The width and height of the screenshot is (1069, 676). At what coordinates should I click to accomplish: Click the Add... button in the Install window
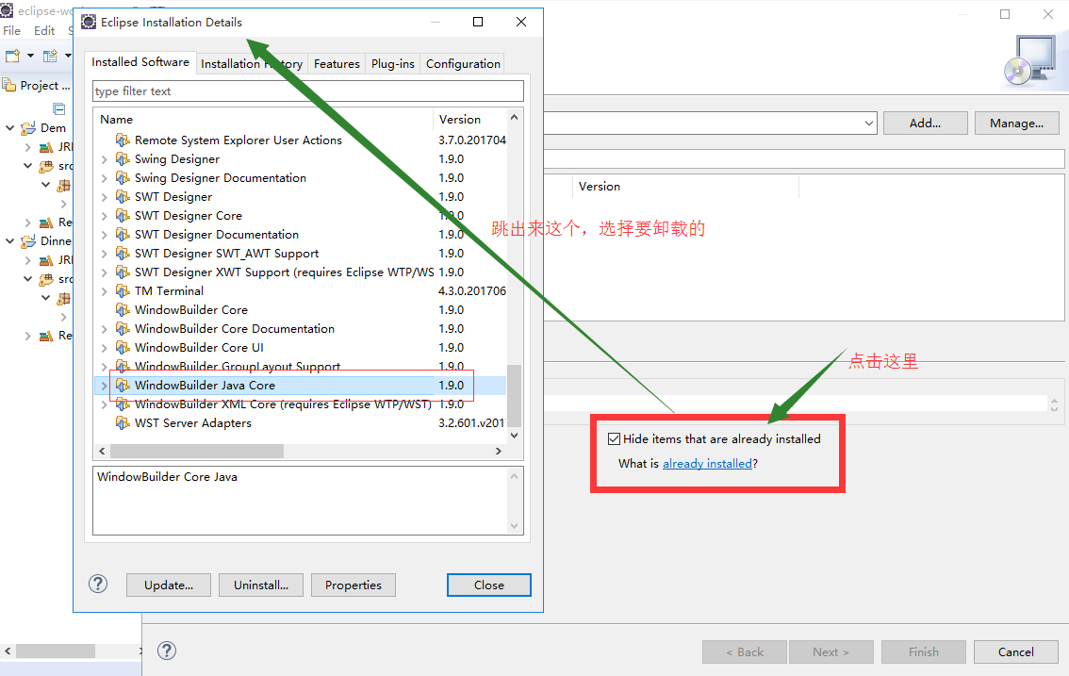(x=925, y=124)
